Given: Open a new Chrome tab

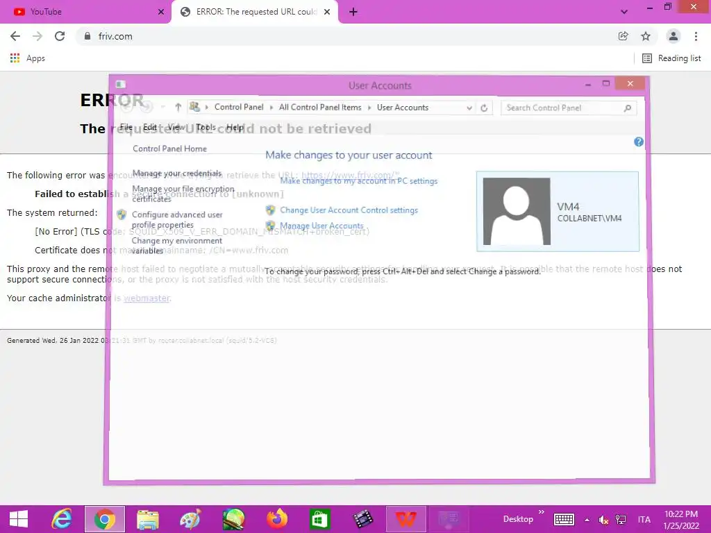Looking at the screenshot, I should [x=353, y=12].
